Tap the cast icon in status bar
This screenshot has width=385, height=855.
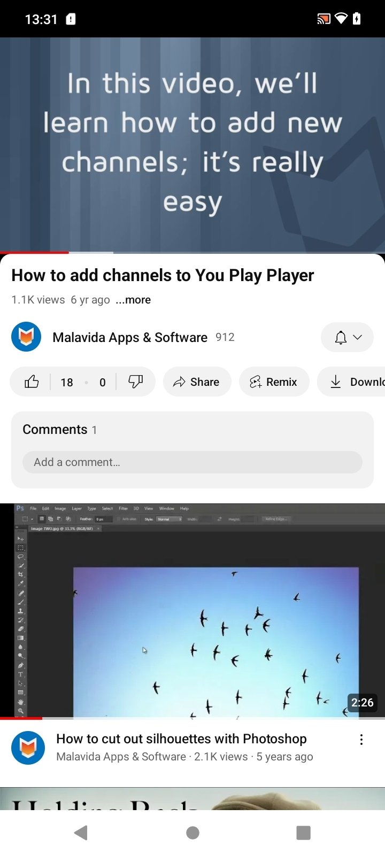[x=324, y=19]
